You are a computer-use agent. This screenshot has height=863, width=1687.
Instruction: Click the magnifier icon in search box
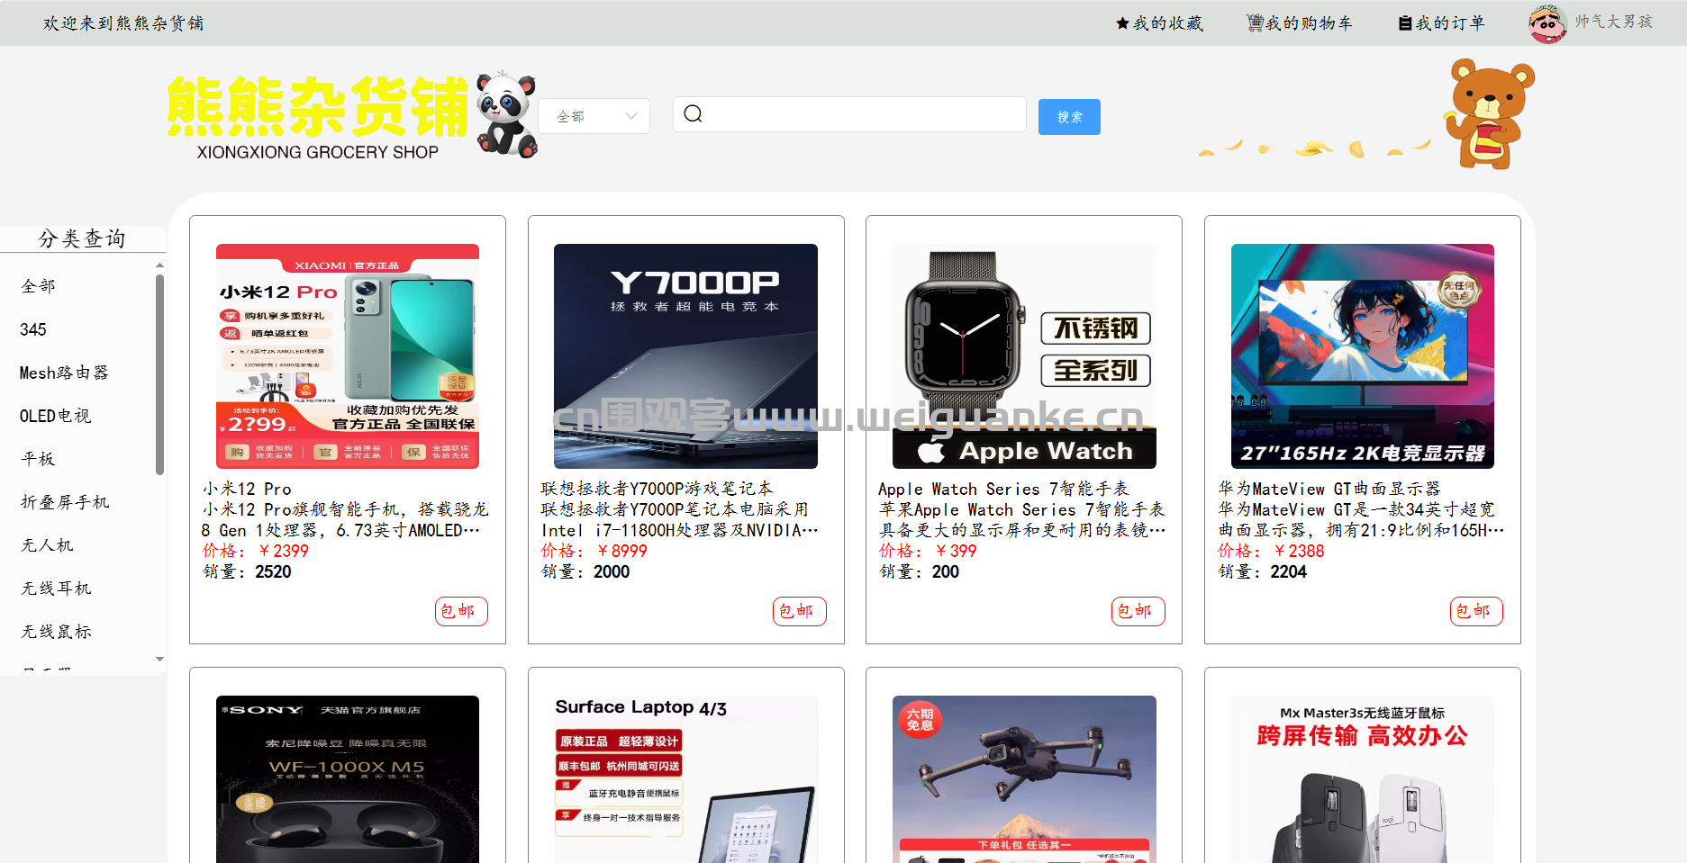point(693,113)
